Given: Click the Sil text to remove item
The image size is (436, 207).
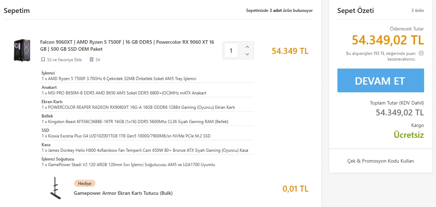Looking at the screenshot, I should tap(98, 60).
